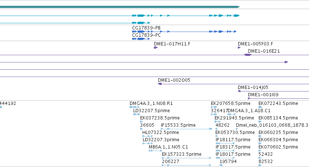Click the EK070602.5prime EST label
The width and height of the screenshot is (309, 167).
coord(278,147)
